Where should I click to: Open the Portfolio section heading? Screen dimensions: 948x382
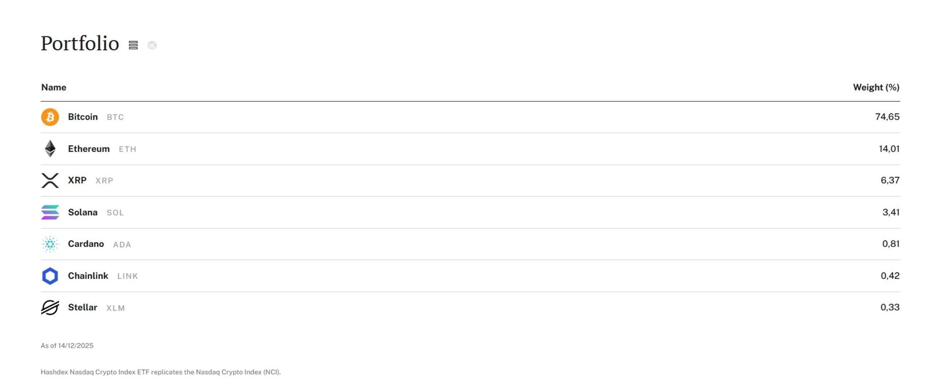coord(80,43)
